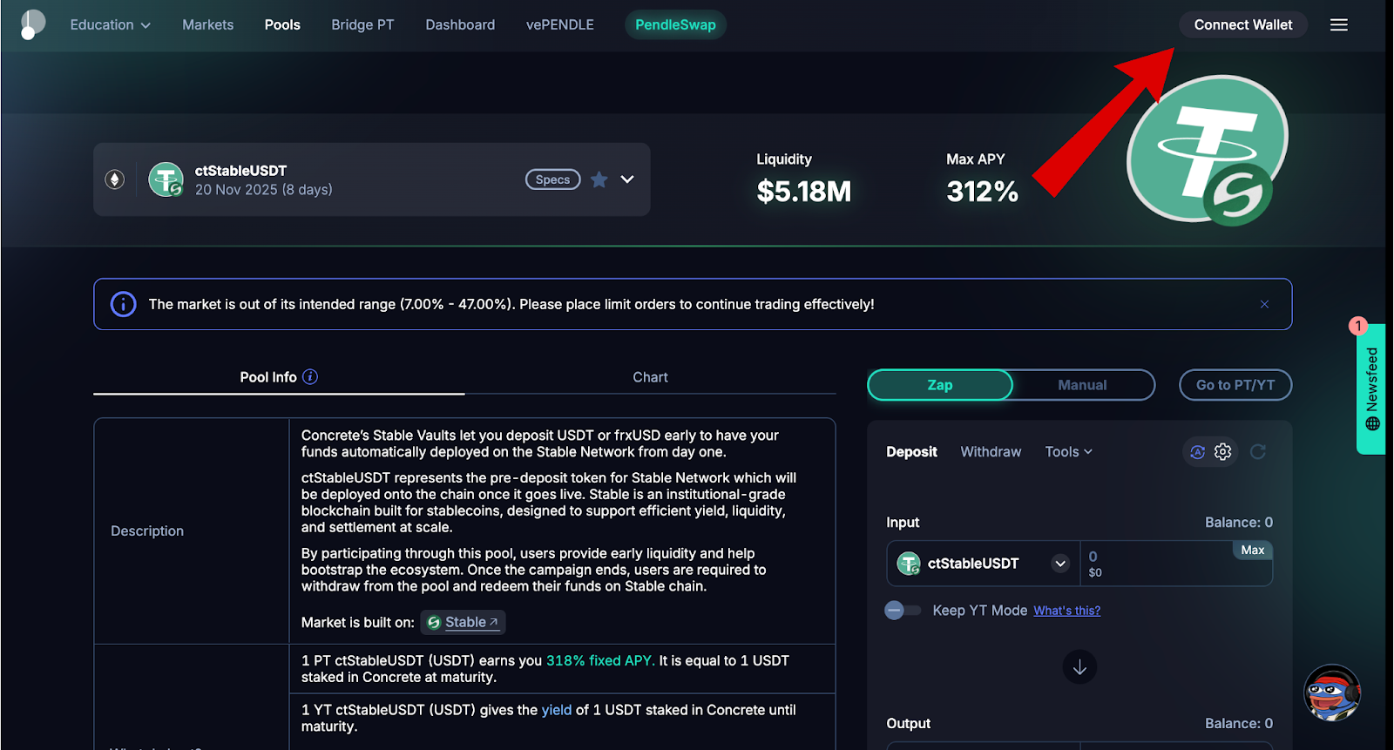Click the info icon in range warning
This screenshot has height=750, width=1394.
pos(124,304)
